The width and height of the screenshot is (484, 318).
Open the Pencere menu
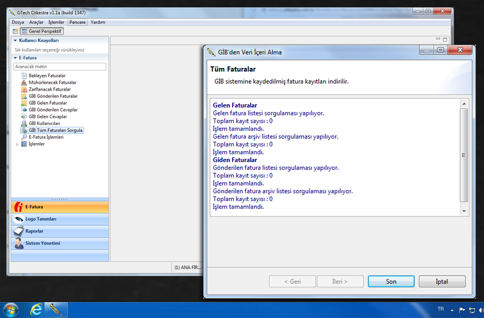pos(77,22)
